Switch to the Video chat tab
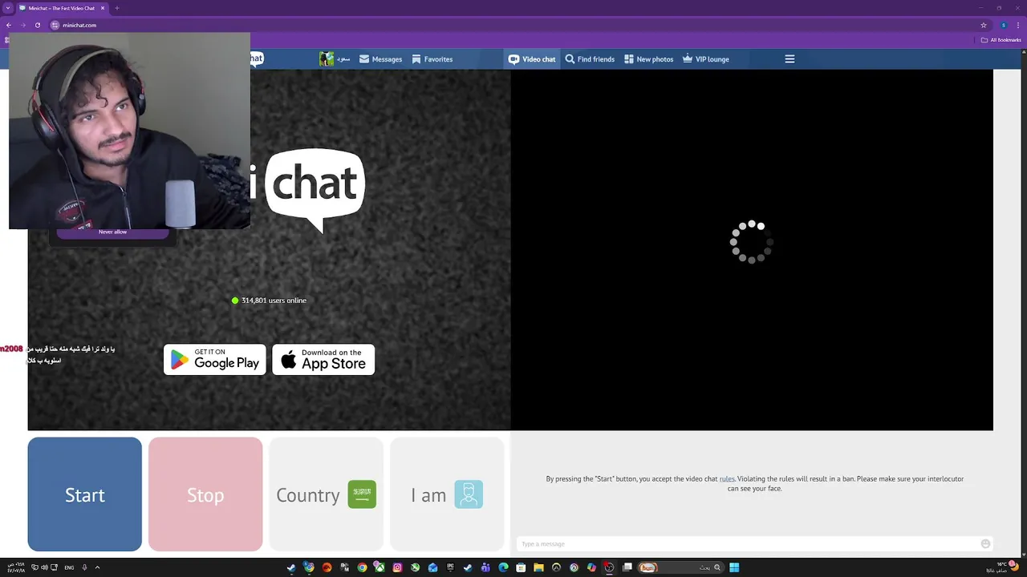The height and width of the screenshot is (577, 1027). [x=532, y=59]
